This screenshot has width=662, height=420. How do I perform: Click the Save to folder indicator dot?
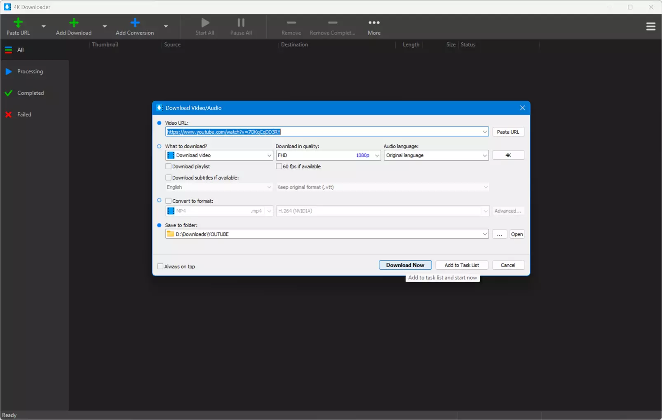pyautogui.click(x=159, y=225)
